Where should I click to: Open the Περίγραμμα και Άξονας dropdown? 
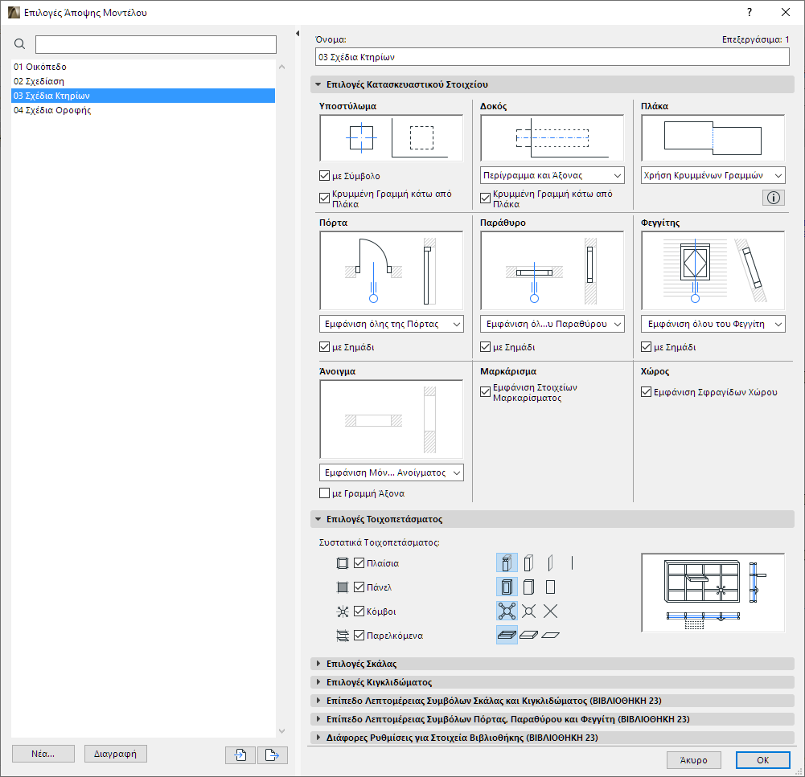tap(552, 174)
